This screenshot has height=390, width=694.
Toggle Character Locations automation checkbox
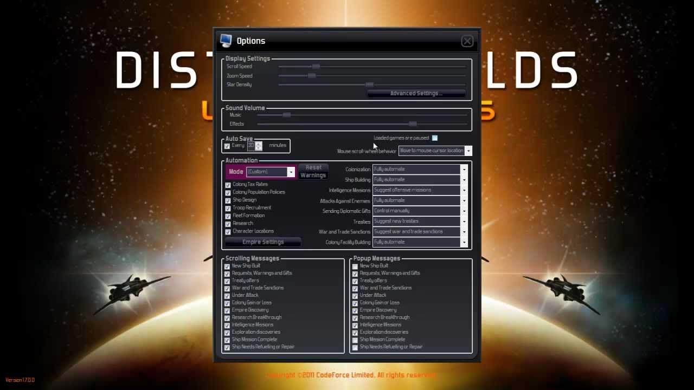(228, 232)
